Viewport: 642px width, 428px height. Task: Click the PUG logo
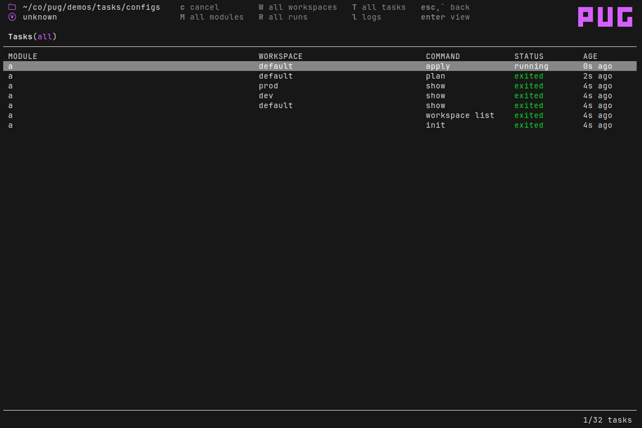pos(605,17)
